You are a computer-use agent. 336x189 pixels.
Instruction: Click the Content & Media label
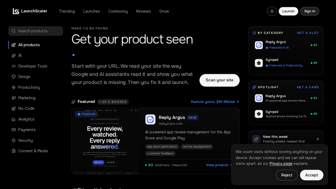(x=33, y=151)
